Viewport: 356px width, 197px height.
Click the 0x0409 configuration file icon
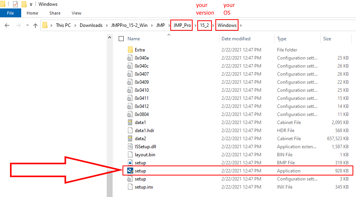coord(130,82)
